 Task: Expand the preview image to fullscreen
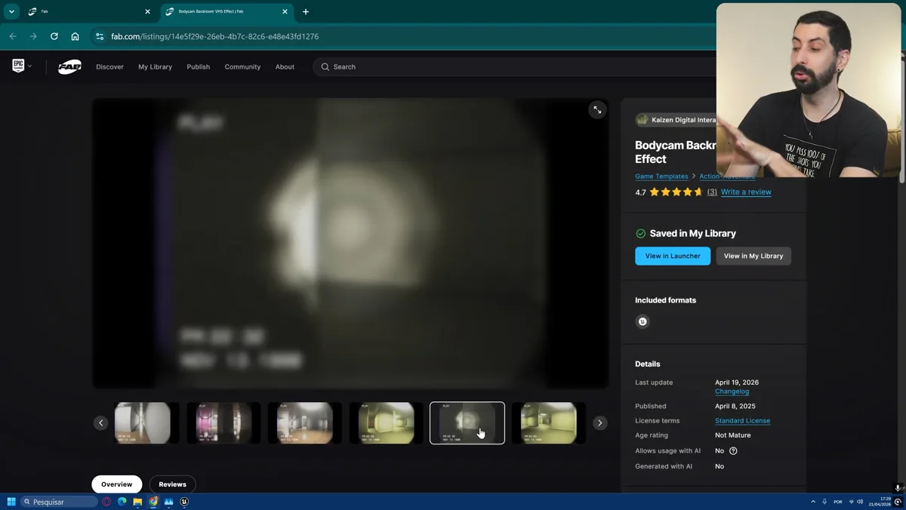pos(597,110)
